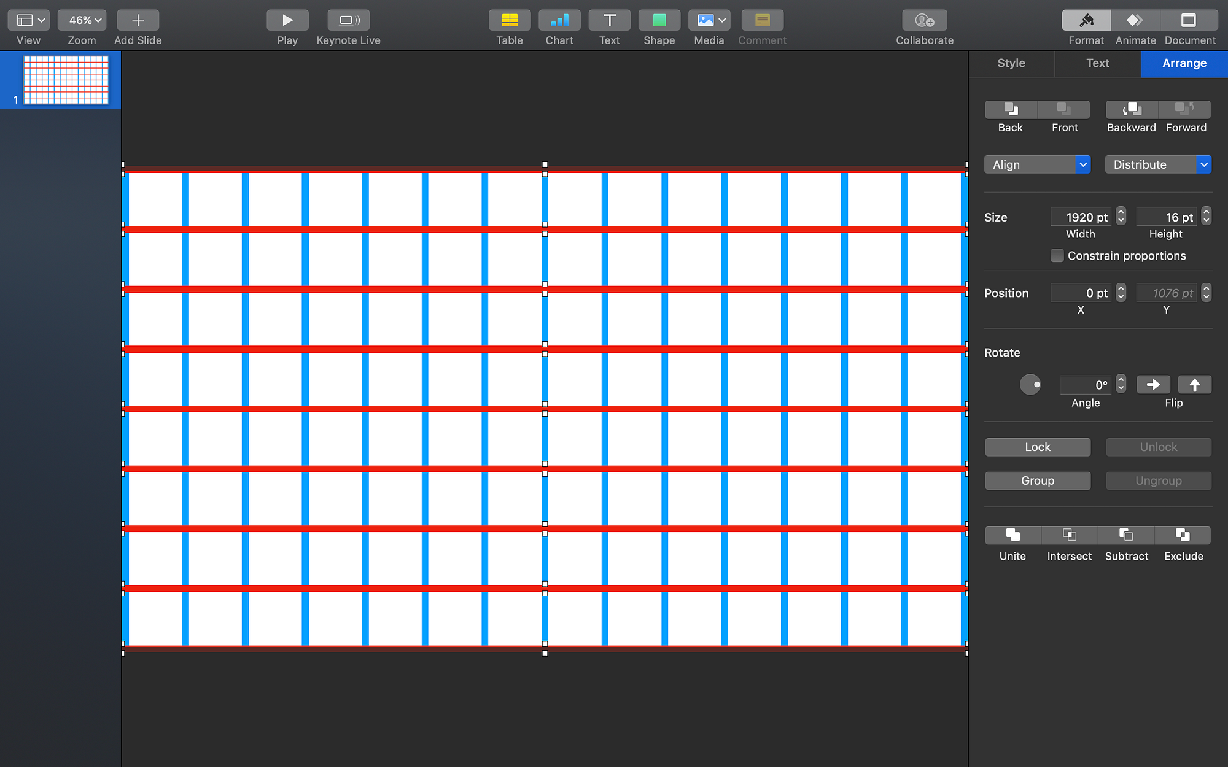Click the Group button
This screenshot has width=1228, height=767.
(x=1037, y=480)
